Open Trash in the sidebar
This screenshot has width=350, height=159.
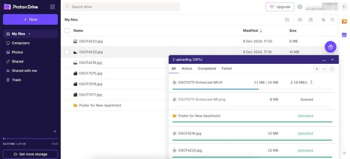tap(30, 80)
